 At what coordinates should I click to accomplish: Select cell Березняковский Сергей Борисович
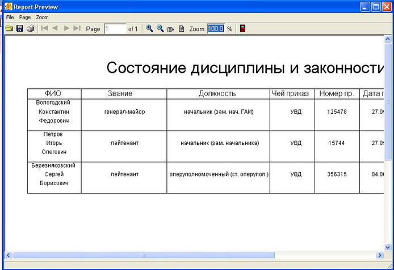point(55,178)
